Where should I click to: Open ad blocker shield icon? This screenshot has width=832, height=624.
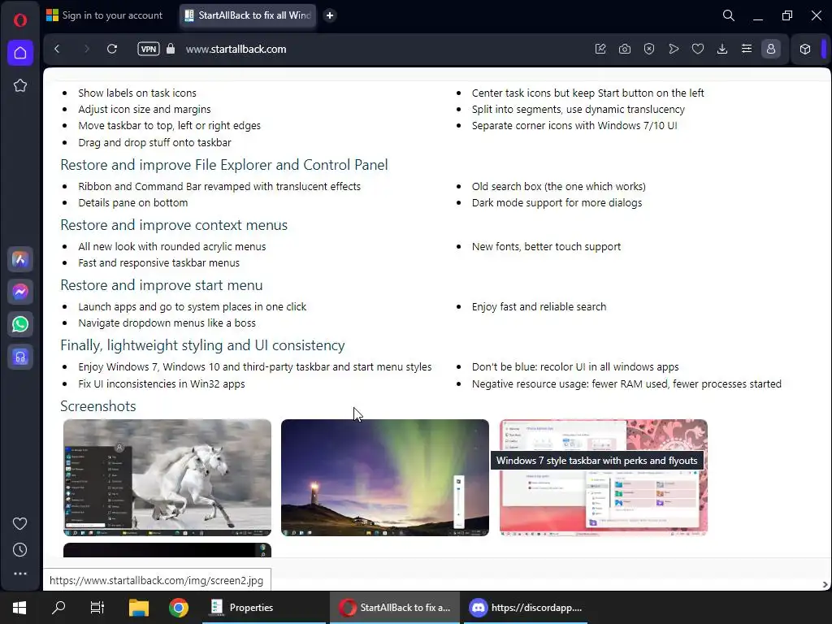649,49
